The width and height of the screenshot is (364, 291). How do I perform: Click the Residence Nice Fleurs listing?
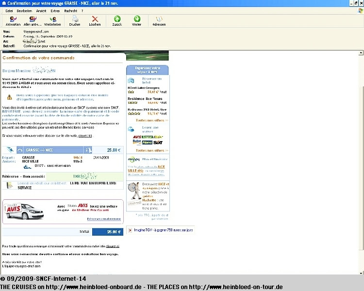click(x=145, y=98)
